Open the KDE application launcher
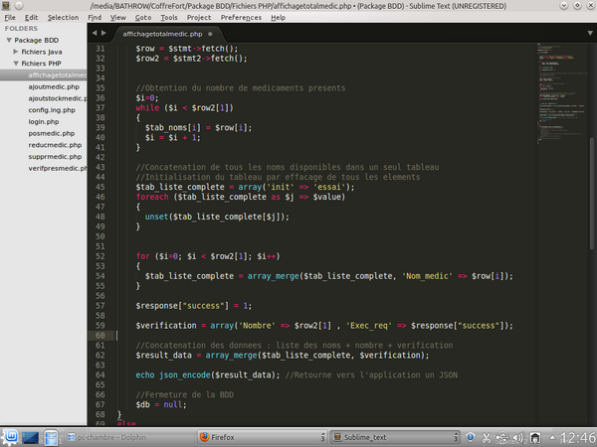 pos(11,436)
